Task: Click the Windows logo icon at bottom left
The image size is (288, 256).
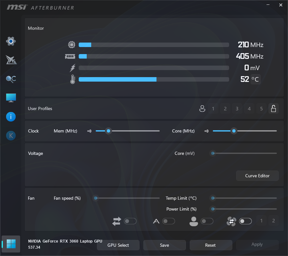Action: coord(11,244)
